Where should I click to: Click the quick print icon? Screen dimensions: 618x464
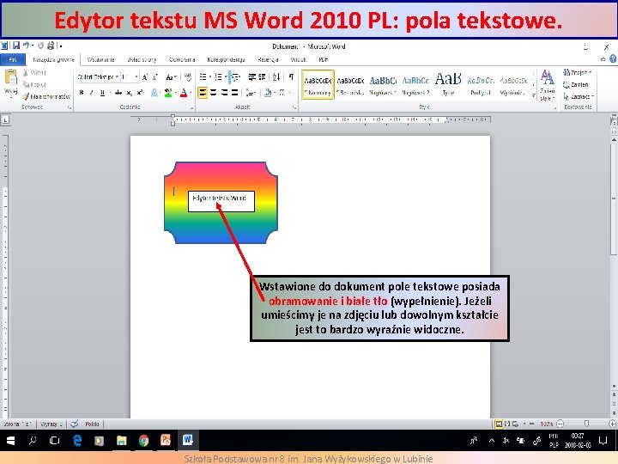click(51, 46)
